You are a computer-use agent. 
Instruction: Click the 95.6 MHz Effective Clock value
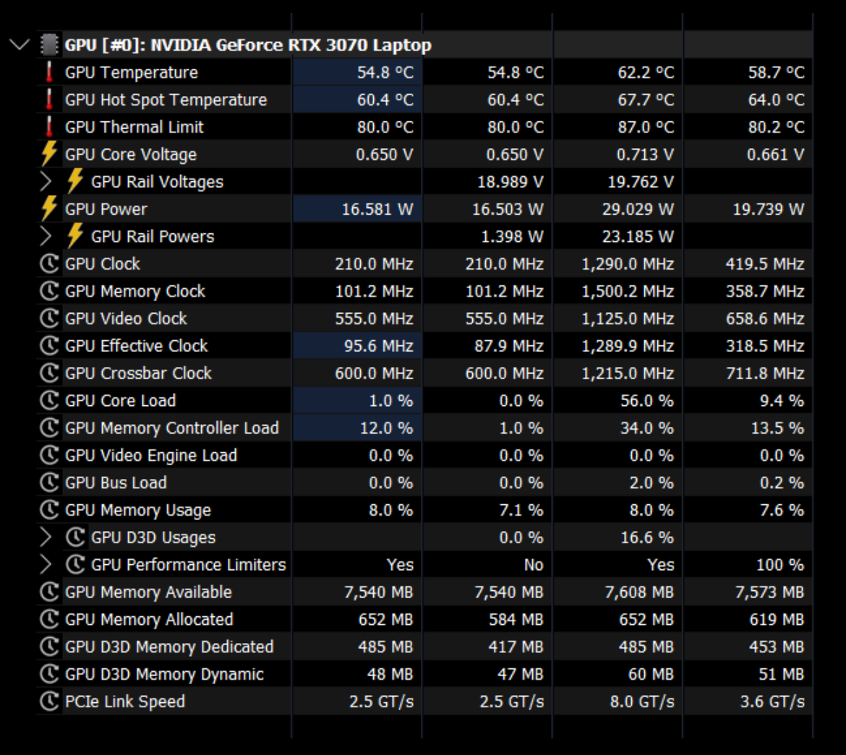(x=378, y=345)
